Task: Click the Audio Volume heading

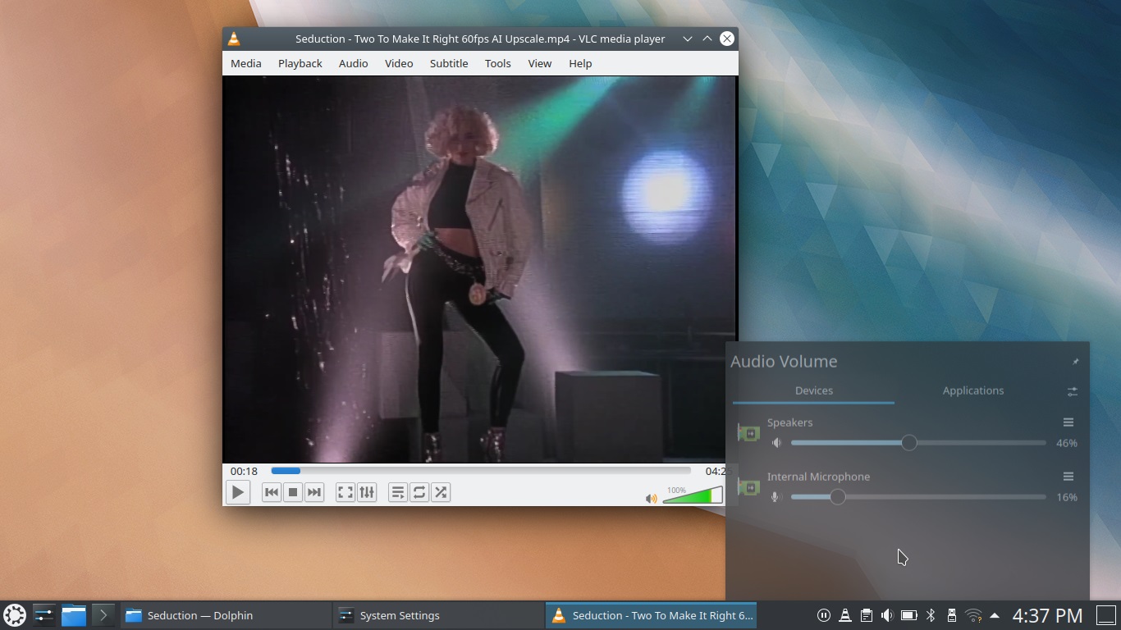Action: (x=784, y=361)
